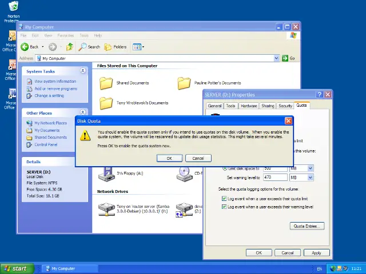
Task: Open the Back button history dropdown arrow
Action: (43, 47)
